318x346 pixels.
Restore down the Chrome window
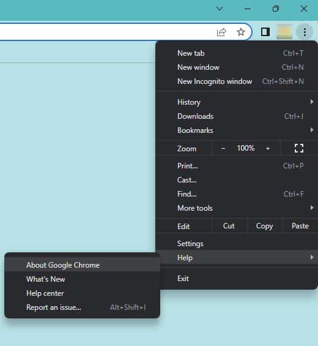tap(275, 9)
